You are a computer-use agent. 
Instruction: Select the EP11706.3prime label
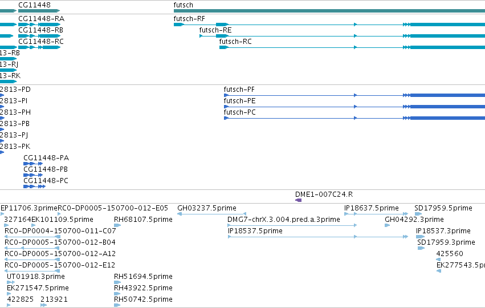[x=30, y=208]
